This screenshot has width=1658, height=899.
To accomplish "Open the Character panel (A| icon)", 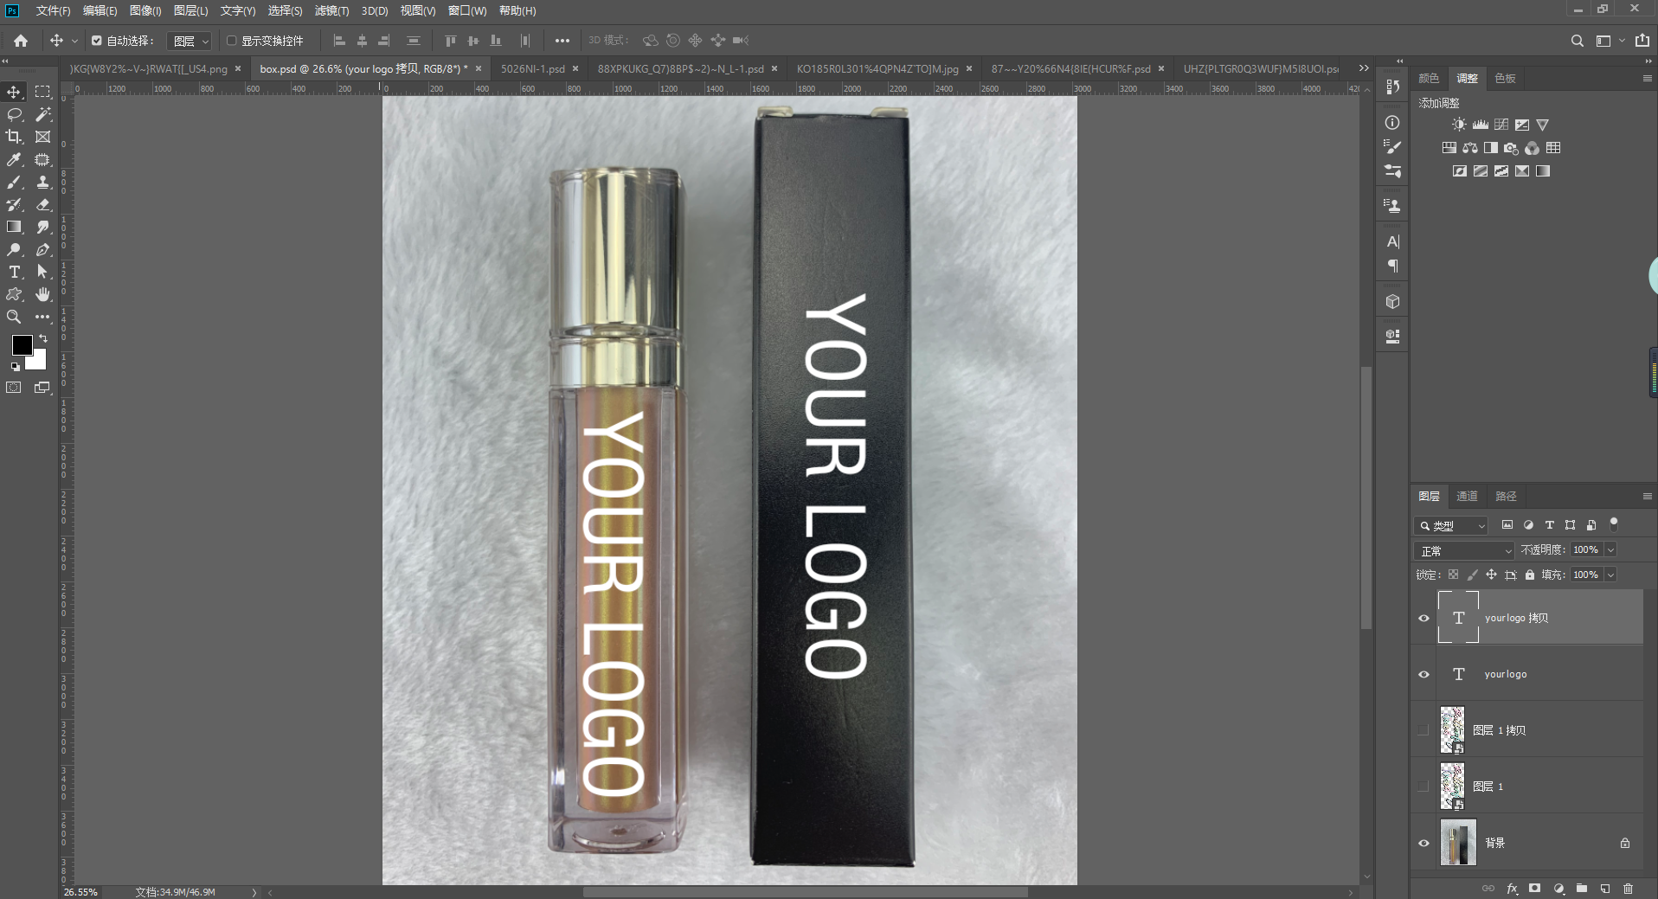I will (x=1392, y=241).
